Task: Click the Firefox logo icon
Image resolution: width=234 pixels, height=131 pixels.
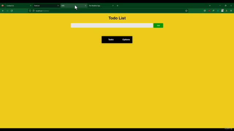Action: (x=3, y=6)
